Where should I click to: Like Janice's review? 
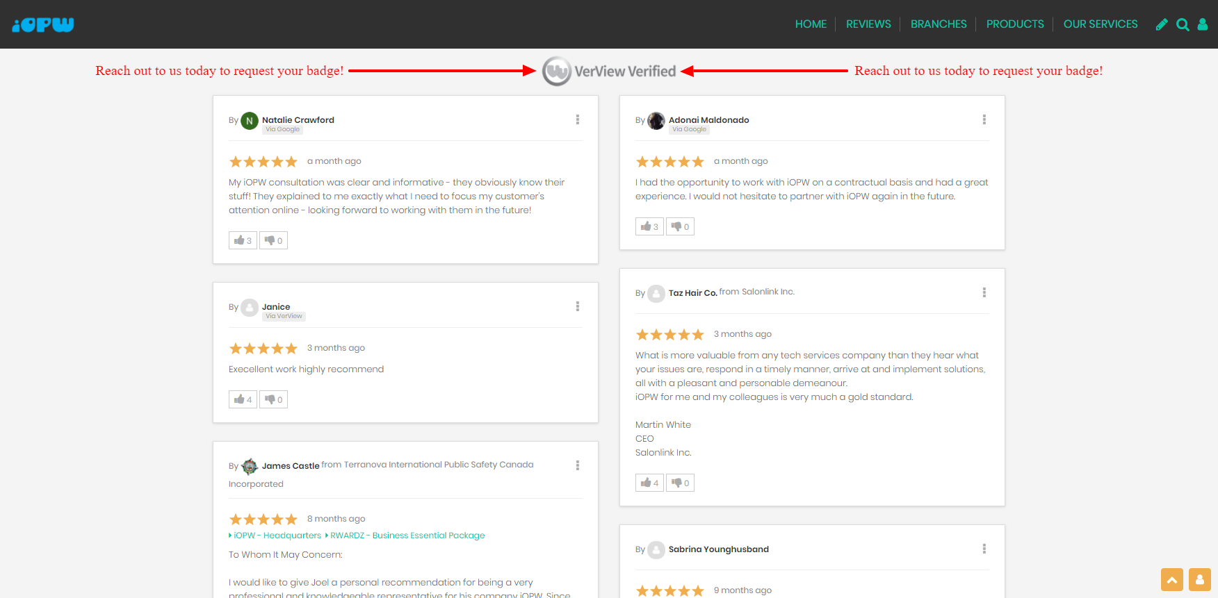243,399
